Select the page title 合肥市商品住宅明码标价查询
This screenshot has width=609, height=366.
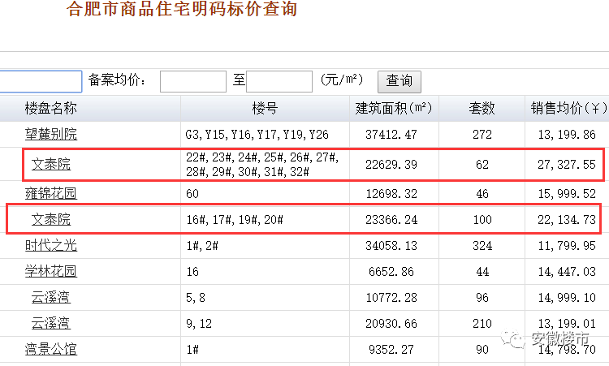(x=182, y=9)
